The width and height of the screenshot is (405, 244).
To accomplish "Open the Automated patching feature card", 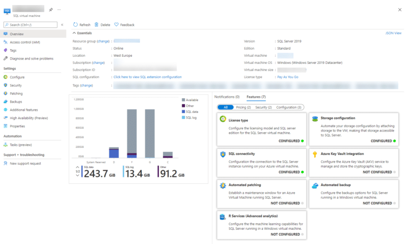I will (262, 194).
